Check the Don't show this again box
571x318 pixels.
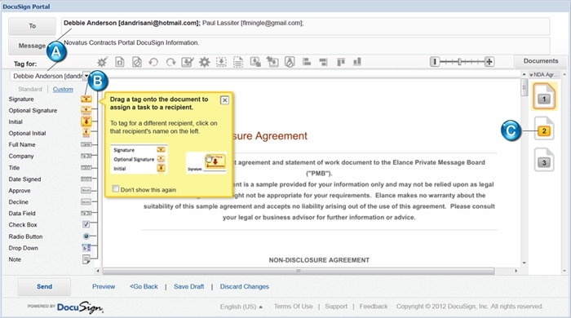(116, 189)
